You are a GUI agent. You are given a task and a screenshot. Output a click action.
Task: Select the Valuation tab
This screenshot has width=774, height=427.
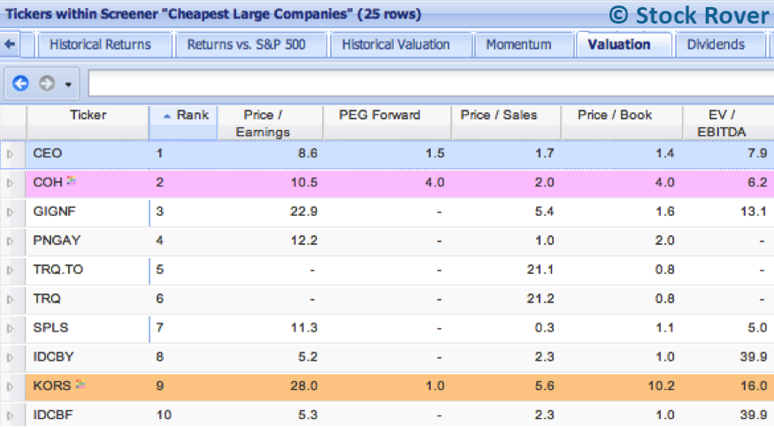[619, 45]
